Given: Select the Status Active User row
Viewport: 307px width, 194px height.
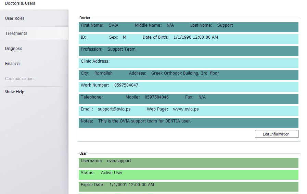Looking at the screenshot, I should pyautogui.click(x=188, y=173).
